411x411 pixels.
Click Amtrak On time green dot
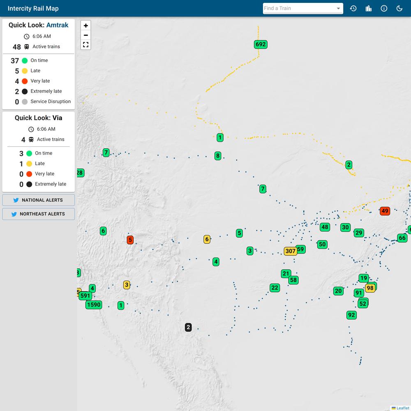[x=25, y=60]
